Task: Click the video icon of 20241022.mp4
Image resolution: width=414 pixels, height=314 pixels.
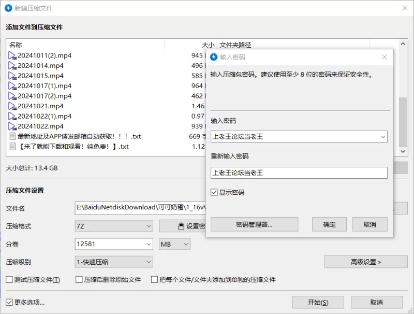Action: [x=12, y=126]
